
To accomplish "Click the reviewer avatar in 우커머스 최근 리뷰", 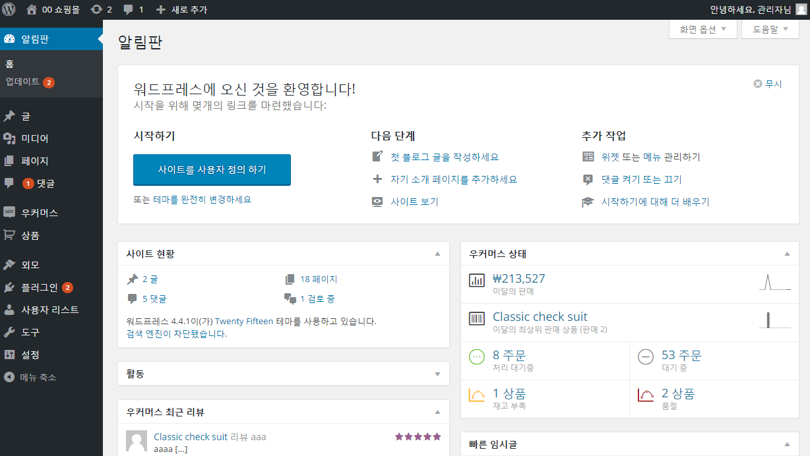I will (136, 441).
